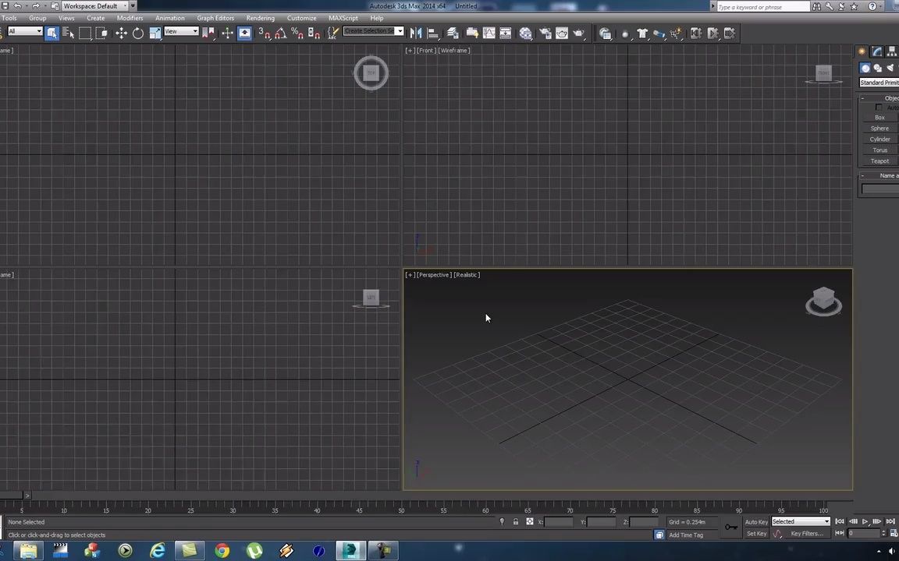Screen dimensions: 899x561
Task: Open the Rendering menu
Action: [x=261, y=17]
